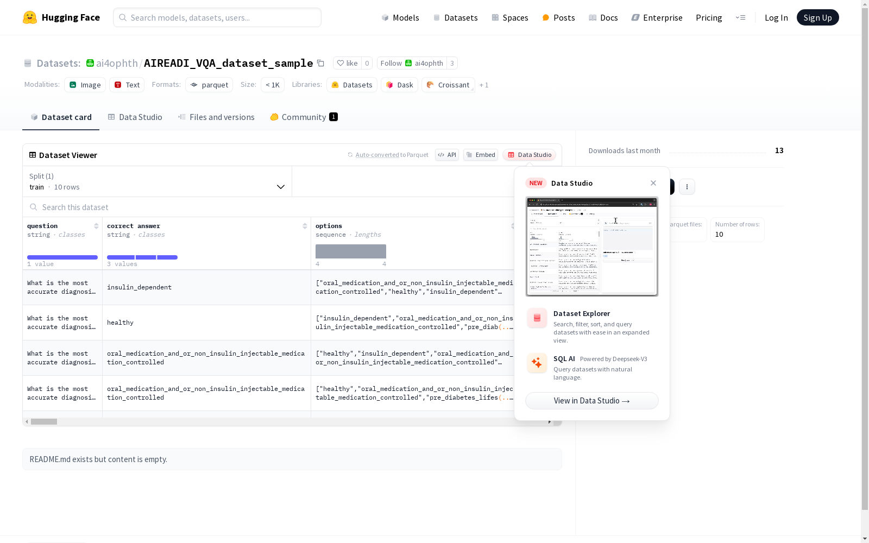Click the SQL AI sparkle icon
Screen dimensions: 869x543
point(537,363)
